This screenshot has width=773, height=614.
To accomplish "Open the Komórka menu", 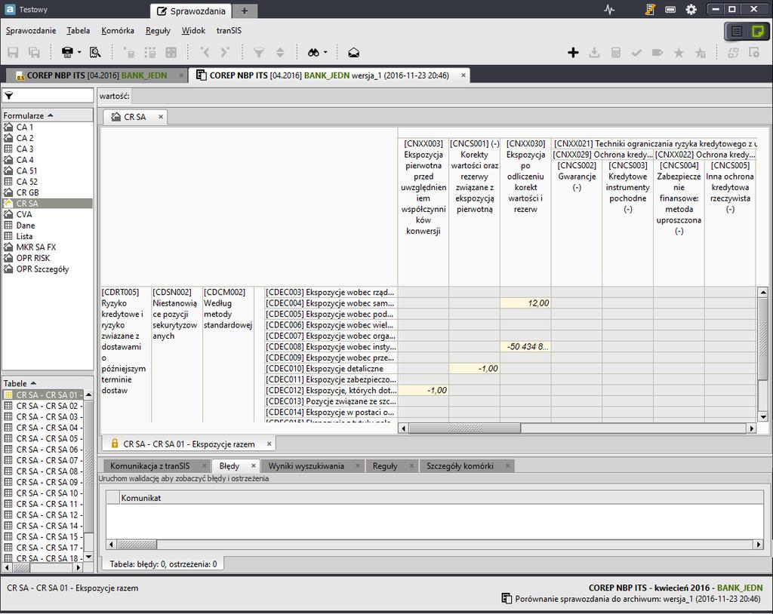I will [118, 31].
